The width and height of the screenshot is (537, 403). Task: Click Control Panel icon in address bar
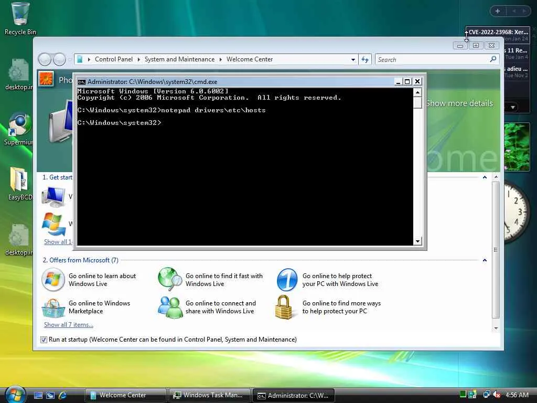(x=80, y=59)
